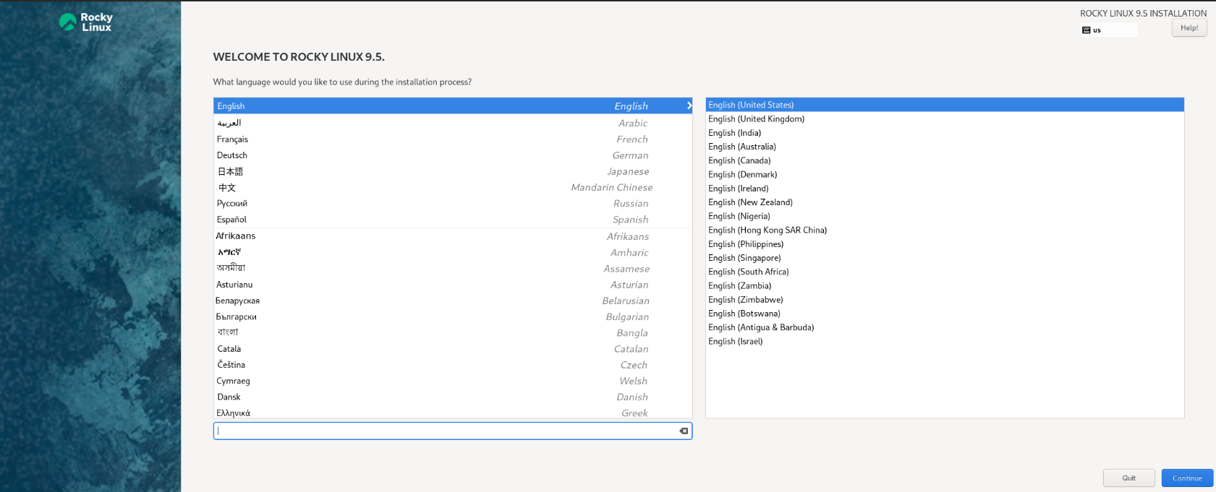
Task: Open the Help! button
Action: coord(1189,28)
